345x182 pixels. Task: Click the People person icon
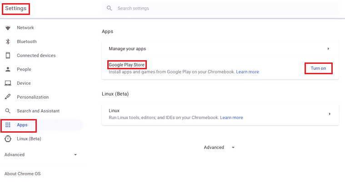pyautogui.click(x=8, y=69)
